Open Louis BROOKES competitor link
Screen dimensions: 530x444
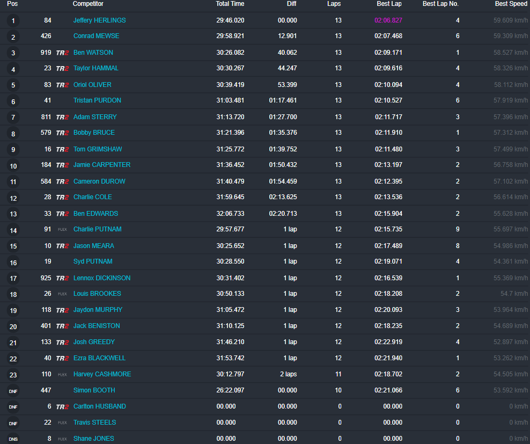97,294
